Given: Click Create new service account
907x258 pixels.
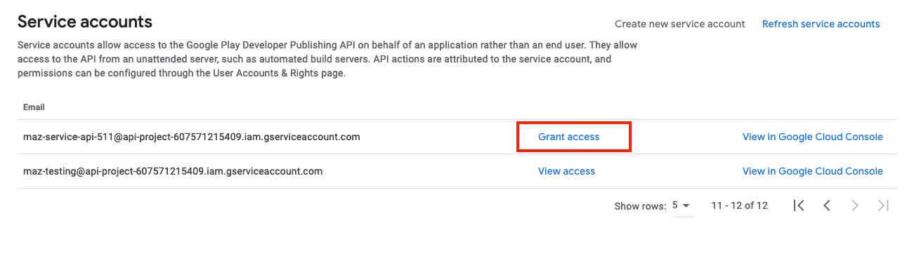Looking at the screenshot, I should 679,24.
